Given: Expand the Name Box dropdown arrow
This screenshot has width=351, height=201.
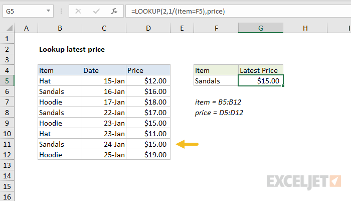Looking at the screenshot, I should (48, 11).
